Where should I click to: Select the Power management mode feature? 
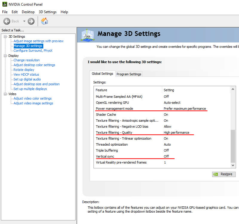click(x=114, y=109)
